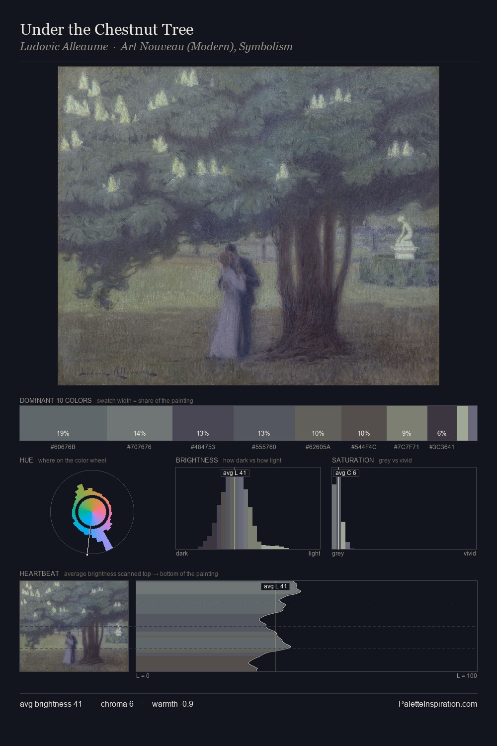Click the heartbeat brightness profile chart
Screen dimensions: 497x746
[x=307, y=626]
